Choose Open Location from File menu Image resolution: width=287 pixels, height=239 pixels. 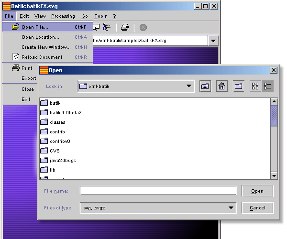pos(40,37)
